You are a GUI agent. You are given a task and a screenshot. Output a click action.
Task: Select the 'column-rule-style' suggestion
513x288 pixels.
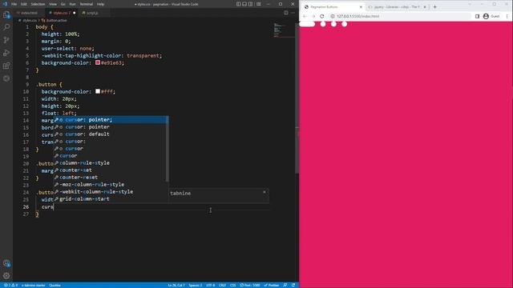[x=111, y=163]
